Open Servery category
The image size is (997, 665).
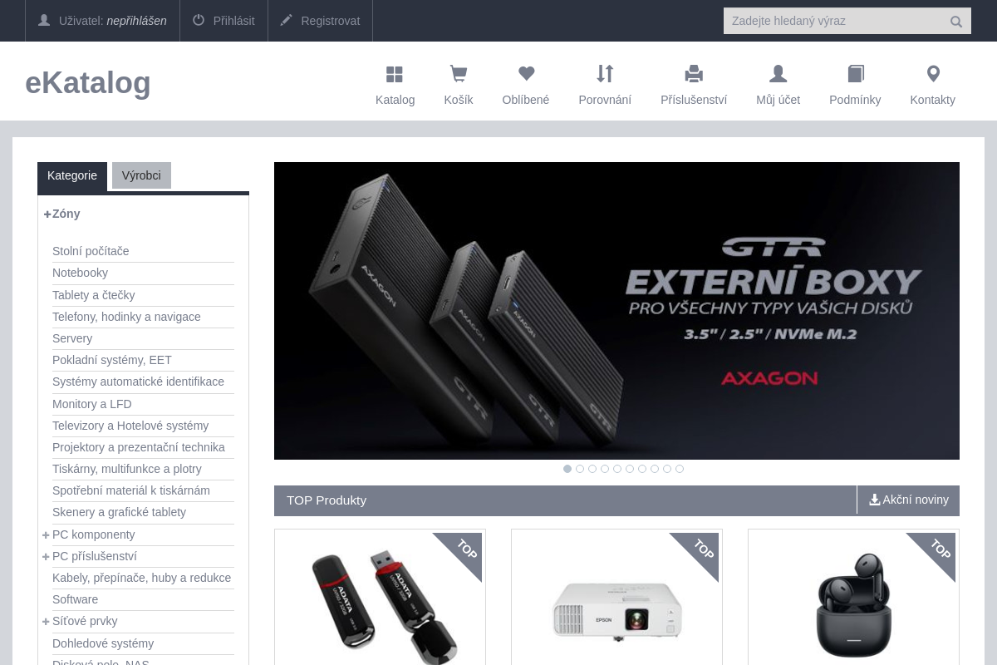point(72,338)
